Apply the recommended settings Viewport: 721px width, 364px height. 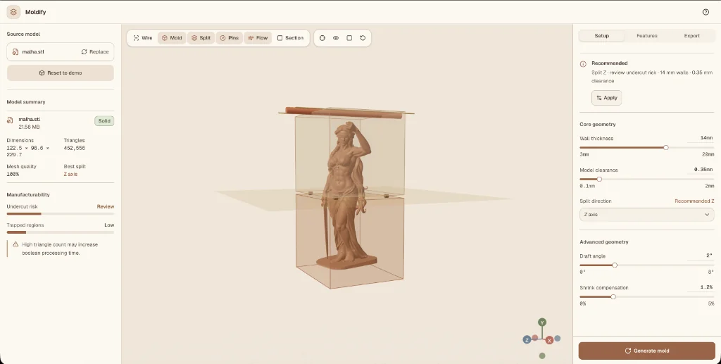coord(606,98)
